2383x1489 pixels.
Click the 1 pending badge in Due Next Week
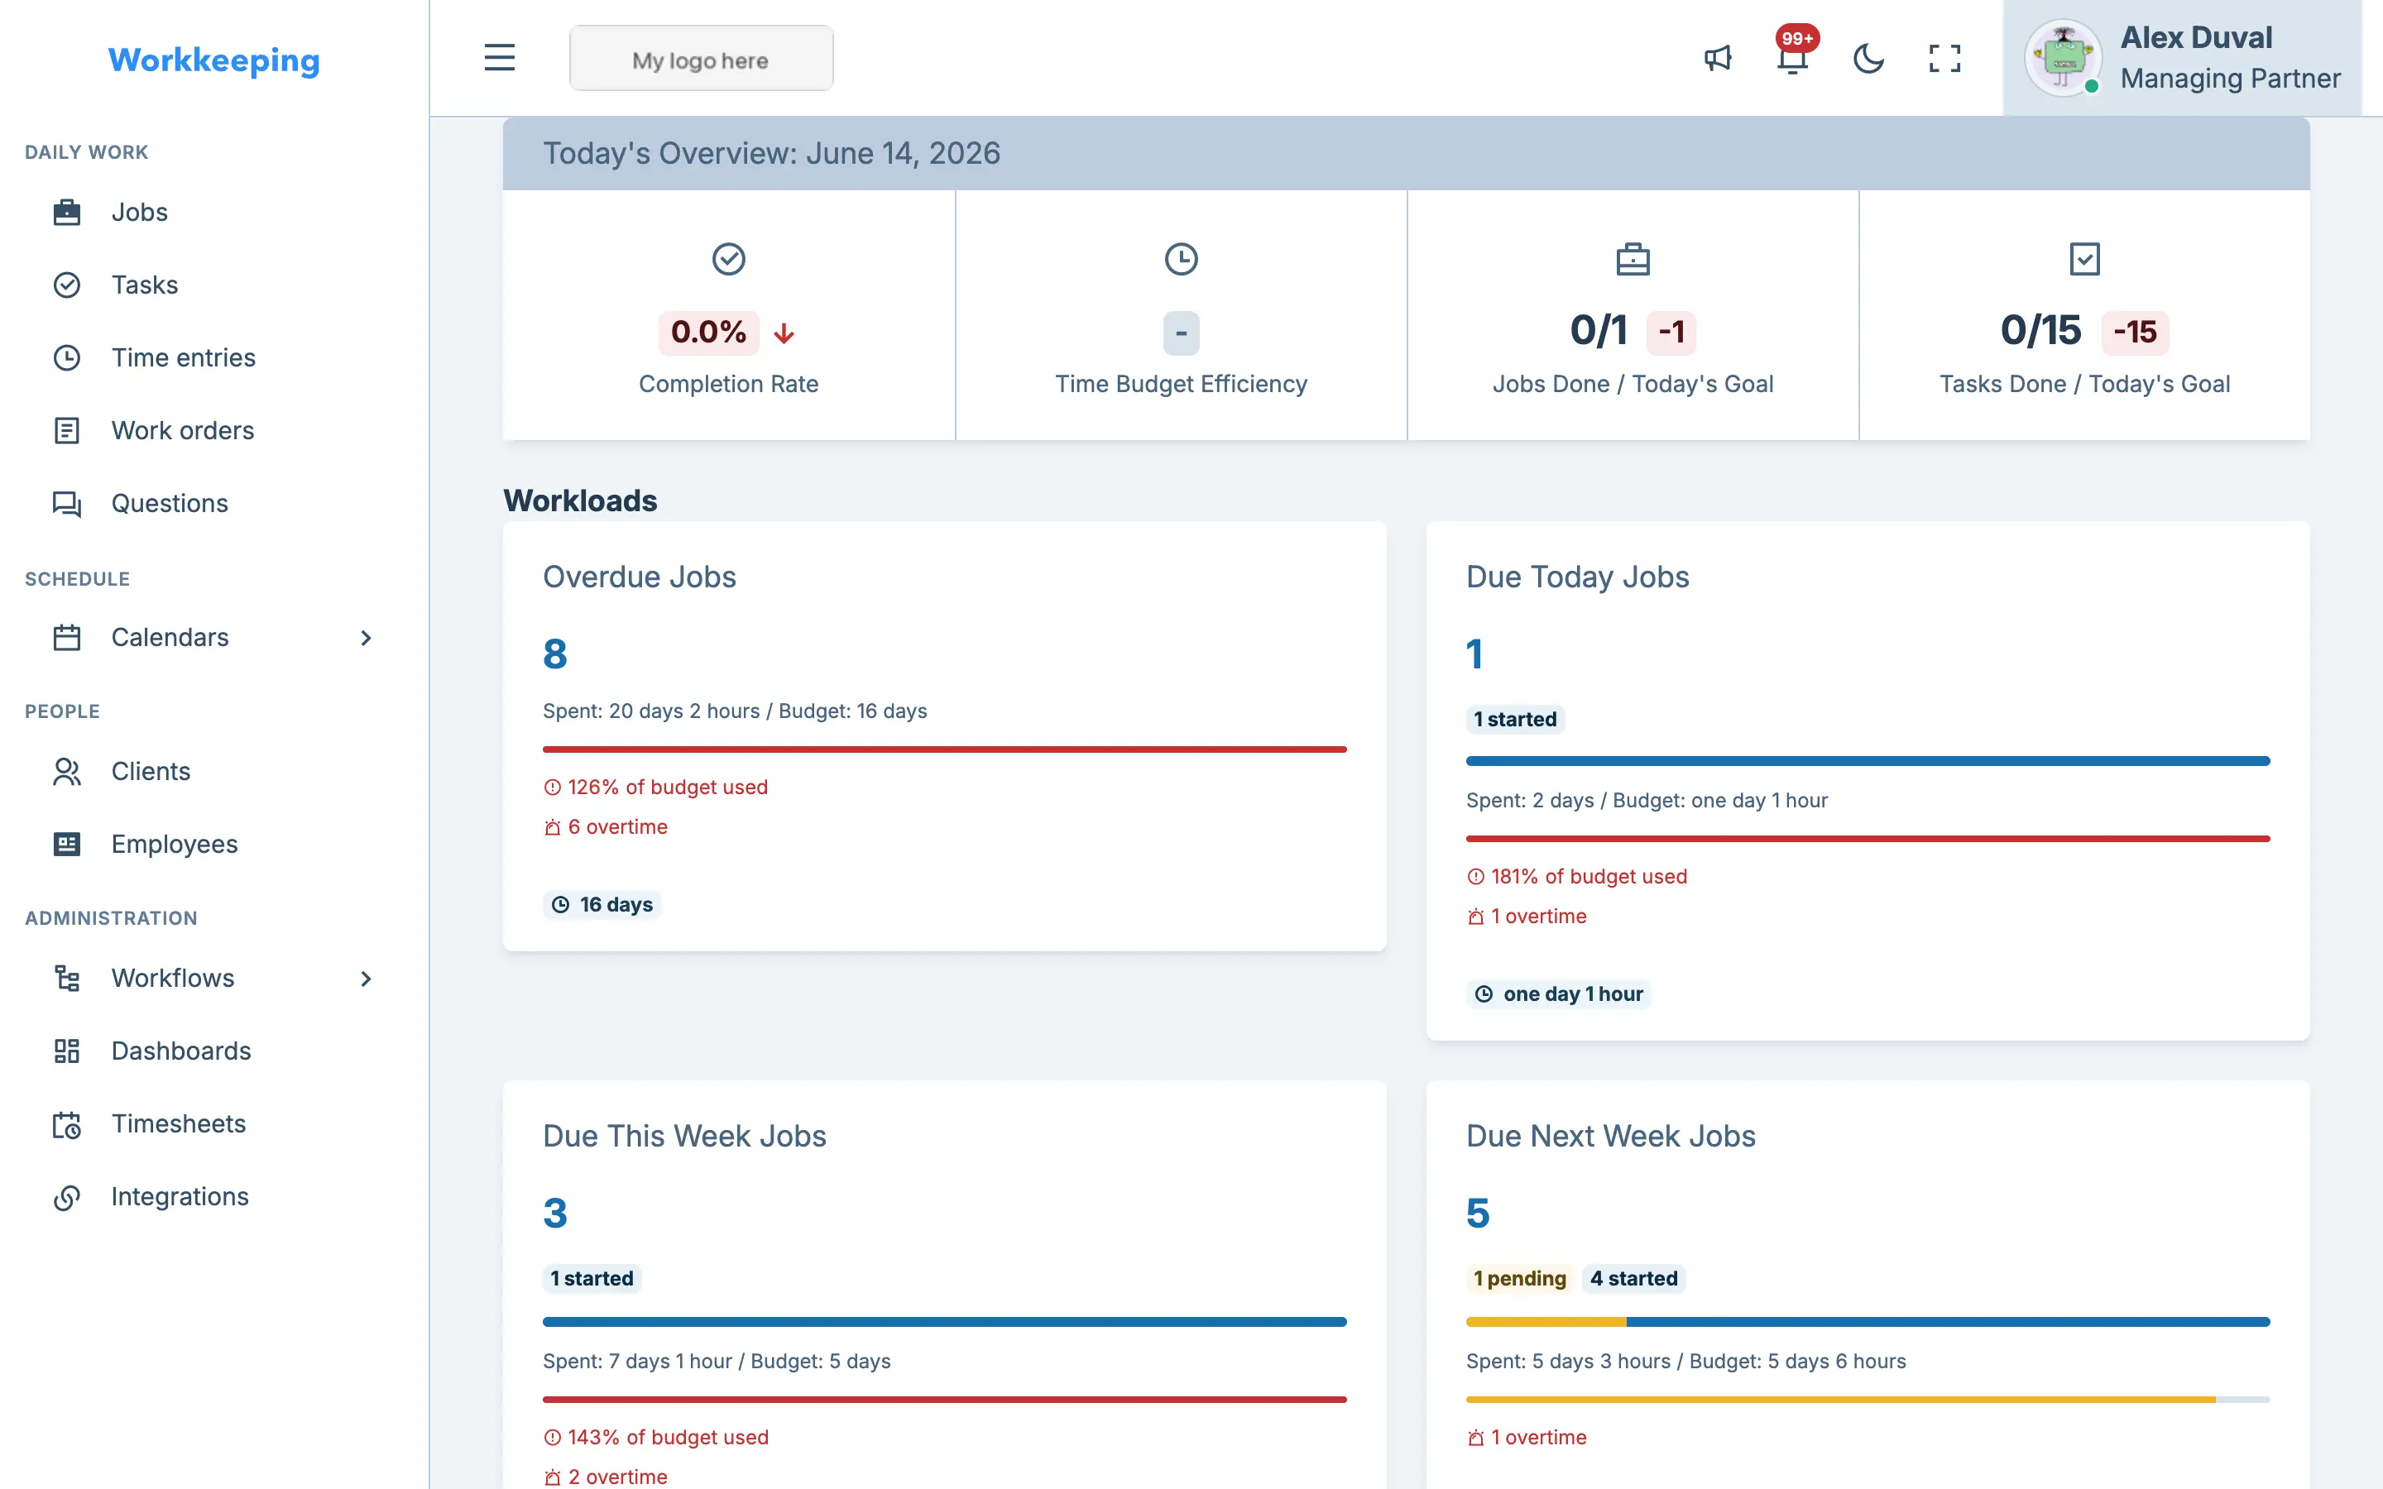(x=1519, y=1278)
